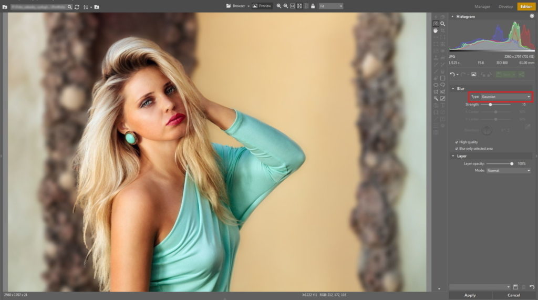This screenshot has width=538, height=300.
Task: Click the refresh folder icon
Action: pos(77,7)
